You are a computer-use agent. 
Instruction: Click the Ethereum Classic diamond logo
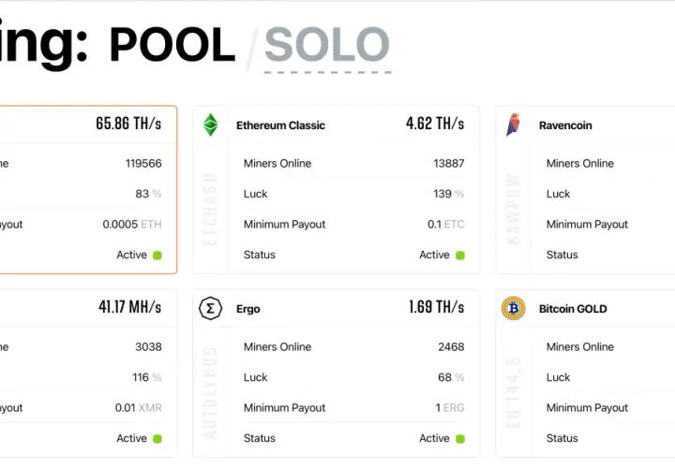point(211,124)
